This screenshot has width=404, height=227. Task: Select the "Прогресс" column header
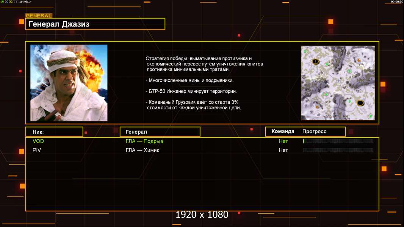[x=314, y=132]
